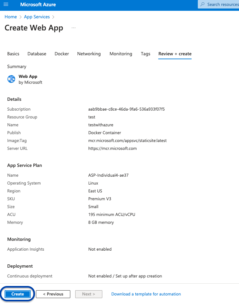The width and height of the screenshot is (239, 303).
Task: Select the subscription ID value
Action: [127, 109]
